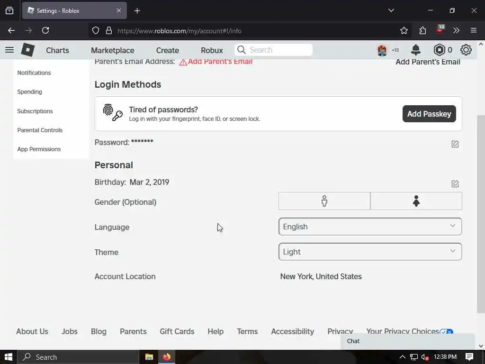Open the About Us footer link
The height and width of the screenshot is (364, 485).
click(x=32, y=331)
